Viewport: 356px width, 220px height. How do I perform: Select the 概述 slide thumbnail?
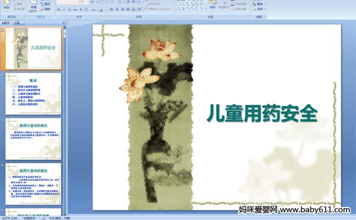tap(33, 93)
